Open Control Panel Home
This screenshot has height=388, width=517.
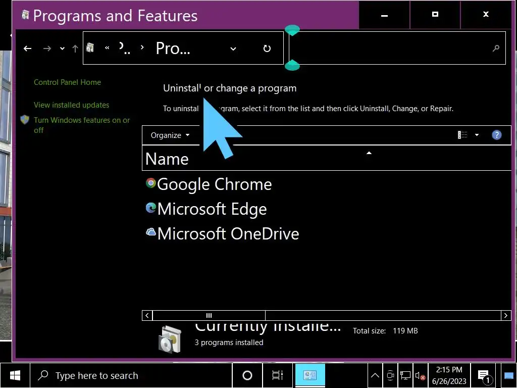67,82
